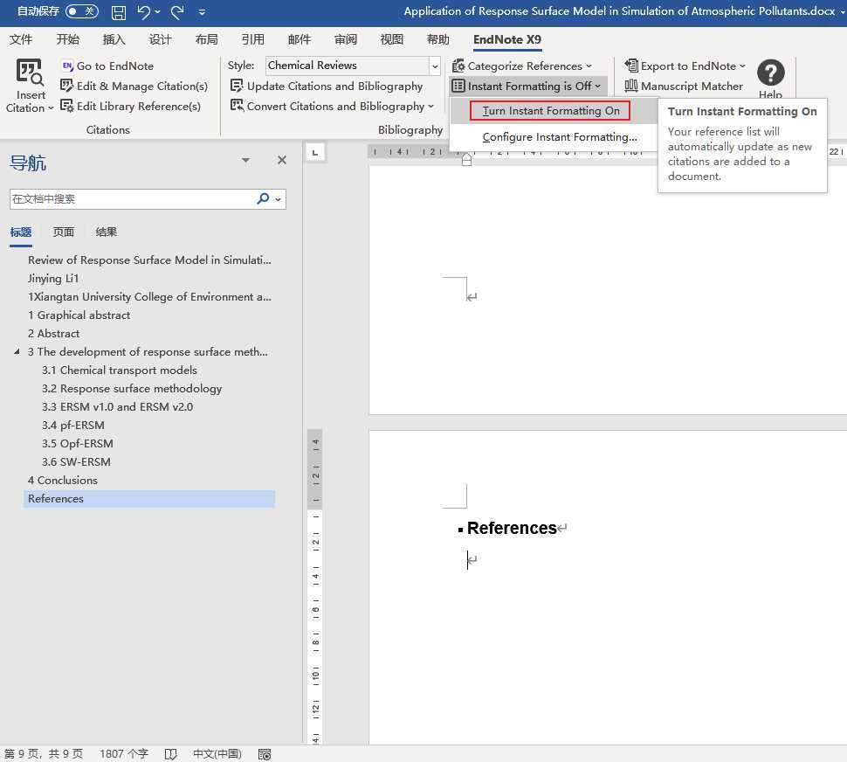
Task: Click Edit & Manage Citation(s) icon
Action: point(67,86)
